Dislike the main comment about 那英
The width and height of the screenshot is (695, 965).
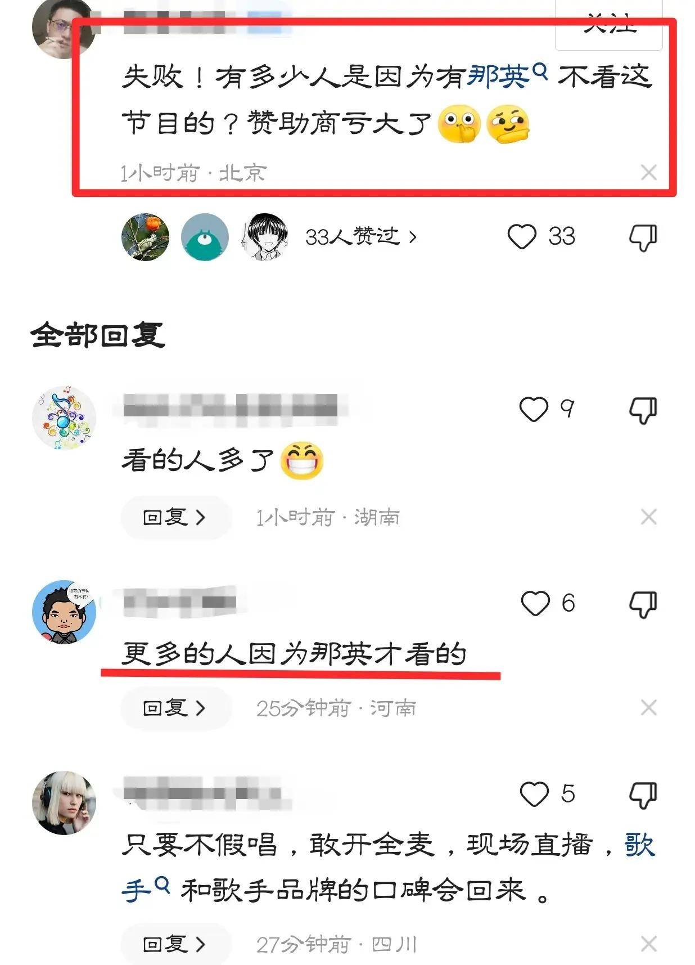[x=643, y=237]
